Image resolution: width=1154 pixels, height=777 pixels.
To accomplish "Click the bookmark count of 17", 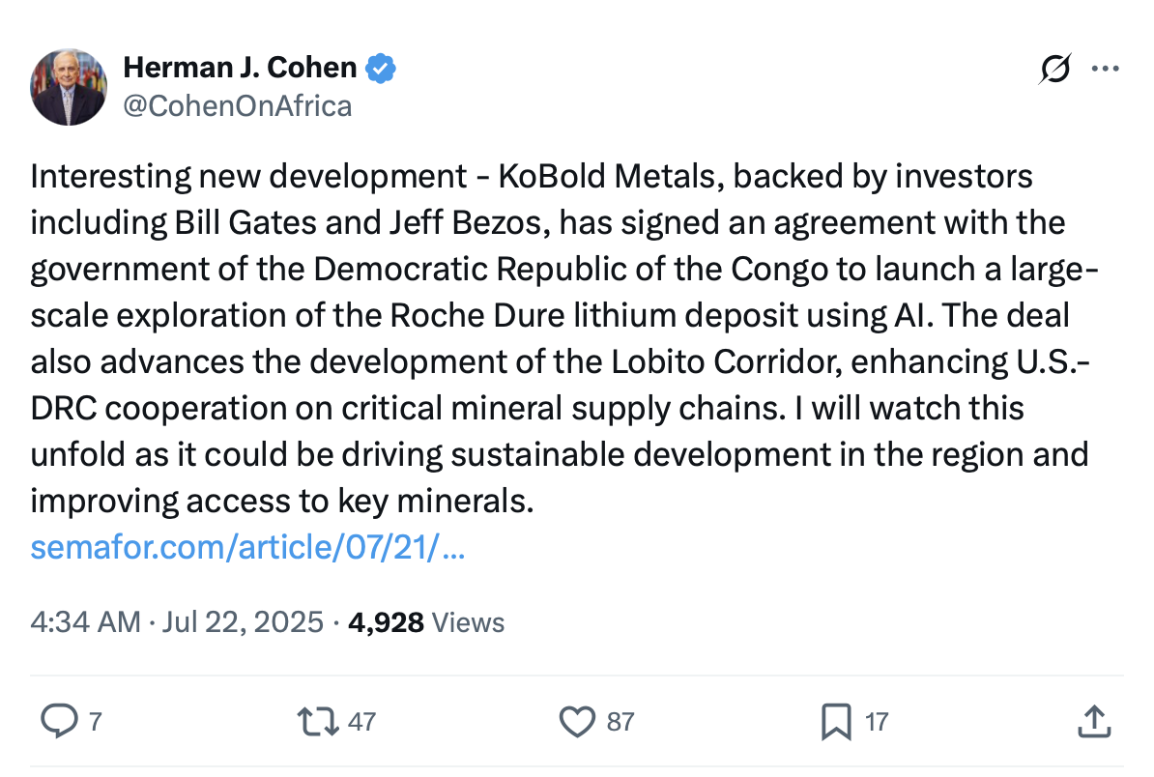I will (876, 721).
